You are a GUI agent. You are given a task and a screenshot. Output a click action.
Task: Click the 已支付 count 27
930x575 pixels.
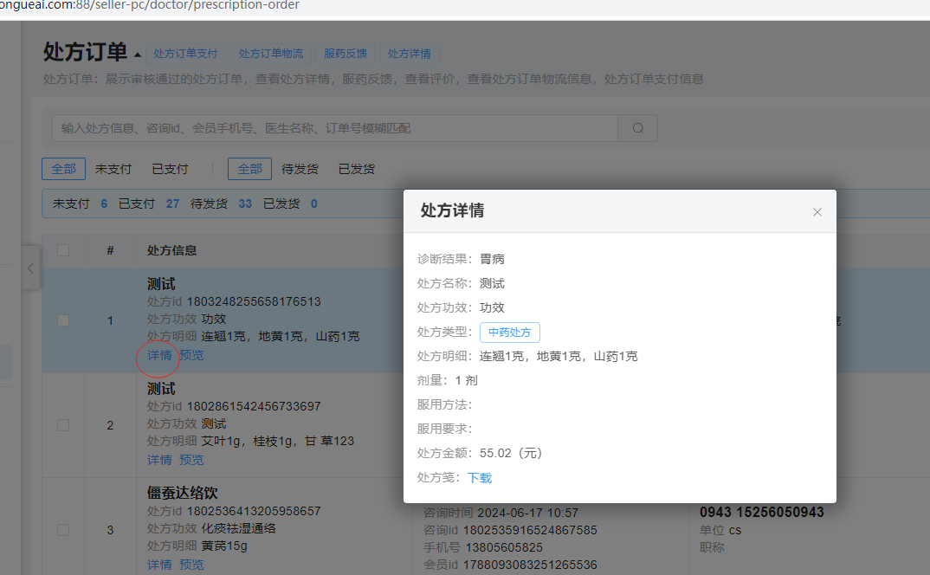pyautogui.click(x=172, y=204)
